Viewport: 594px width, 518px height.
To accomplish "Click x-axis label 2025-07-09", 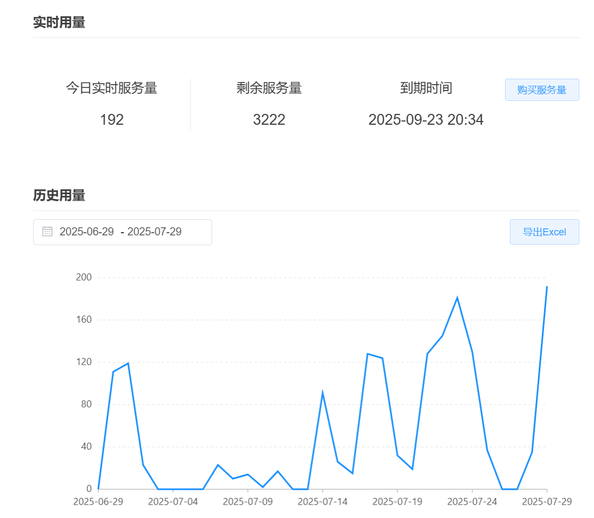I will pos(248,502).
